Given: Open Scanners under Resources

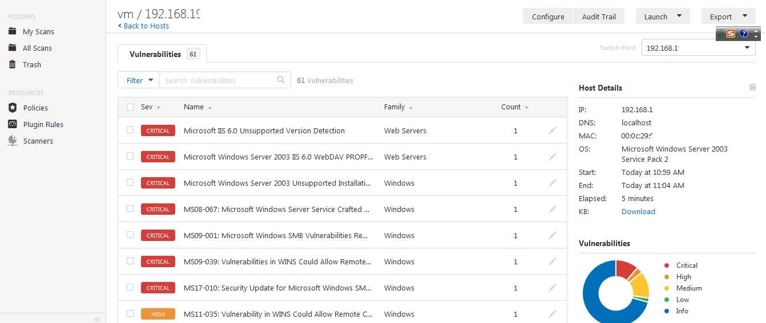Looking at the screenshot, I should 38,141.
